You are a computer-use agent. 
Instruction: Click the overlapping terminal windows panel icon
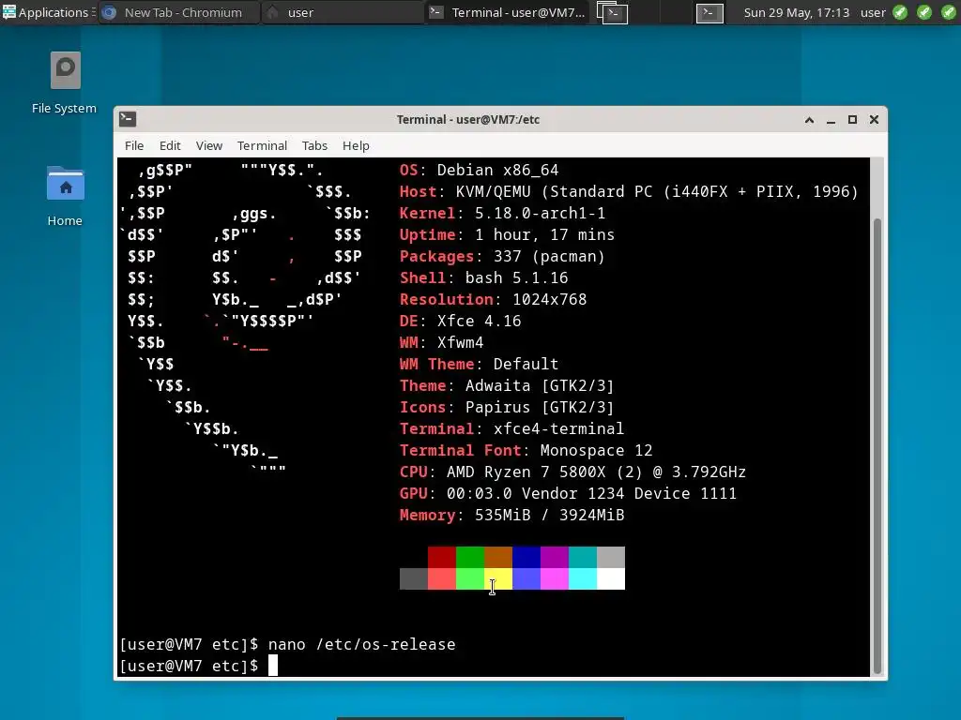pos(612,12)
